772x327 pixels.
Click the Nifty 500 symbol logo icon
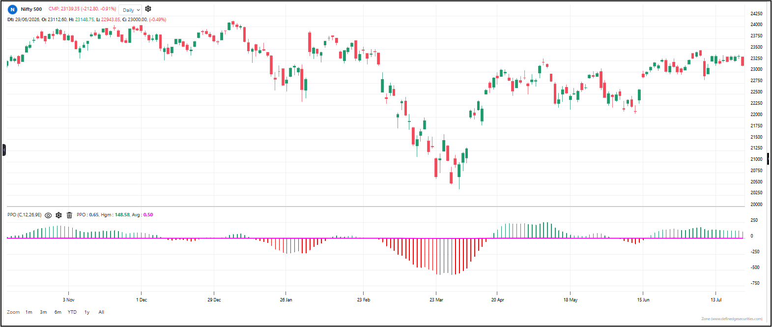13,9
